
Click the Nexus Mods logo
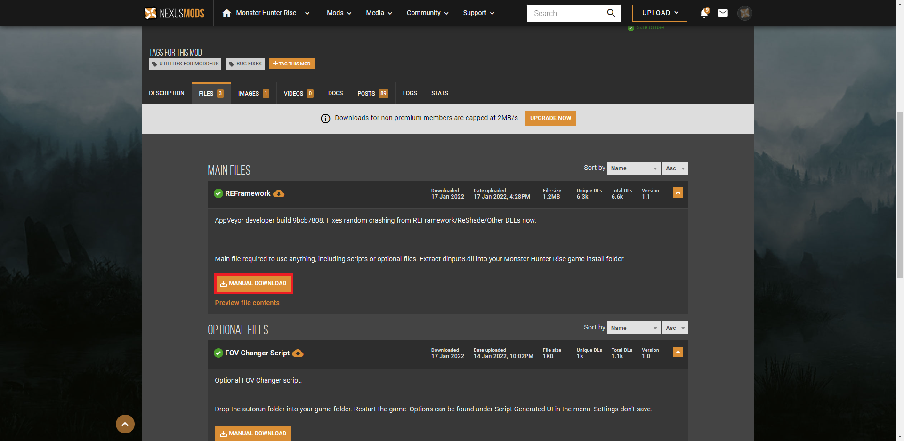click(174, 13)
